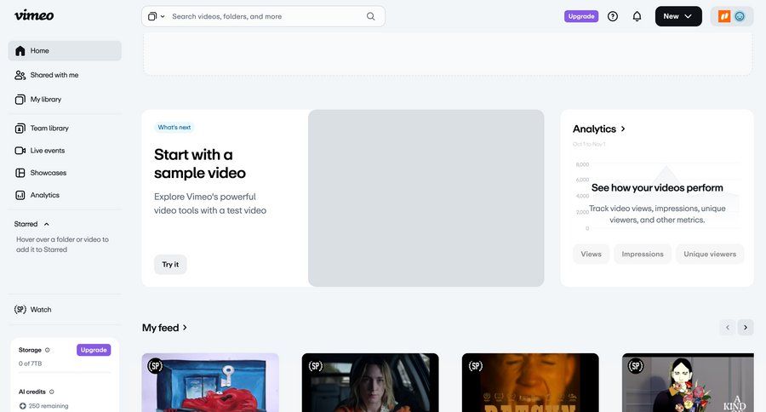Open the orange face feed thumbnail
766x412 pixels.
[530, 383]
